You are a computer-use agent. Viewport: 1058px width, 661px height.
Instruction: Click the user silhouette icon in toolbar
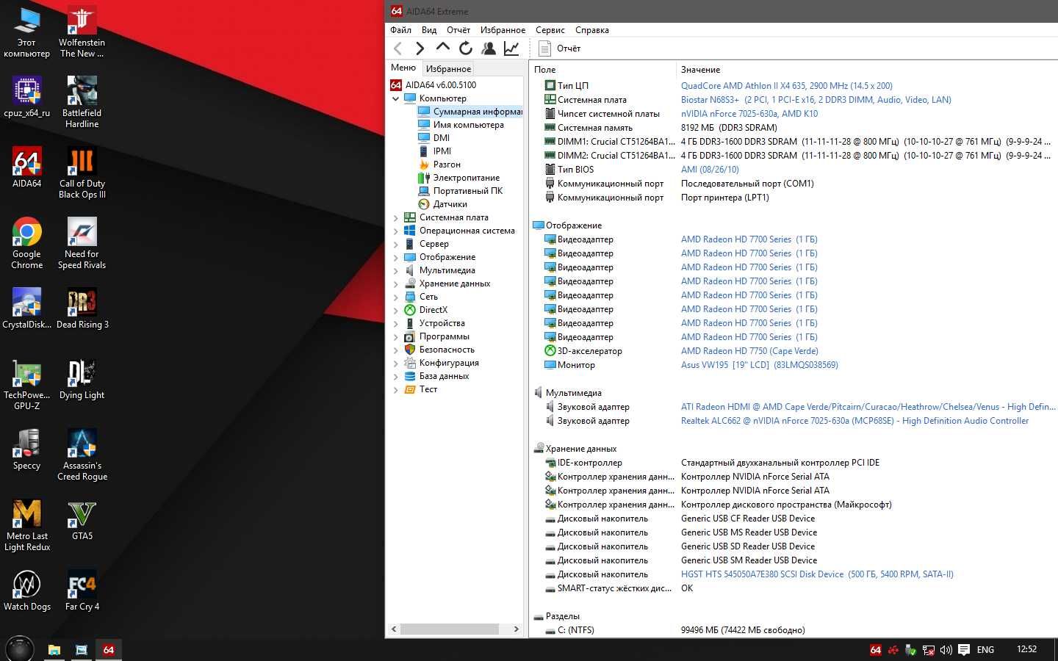click(489, 48)
